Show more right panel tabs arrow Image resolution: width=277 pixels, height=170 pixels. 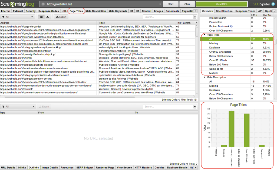274,11
